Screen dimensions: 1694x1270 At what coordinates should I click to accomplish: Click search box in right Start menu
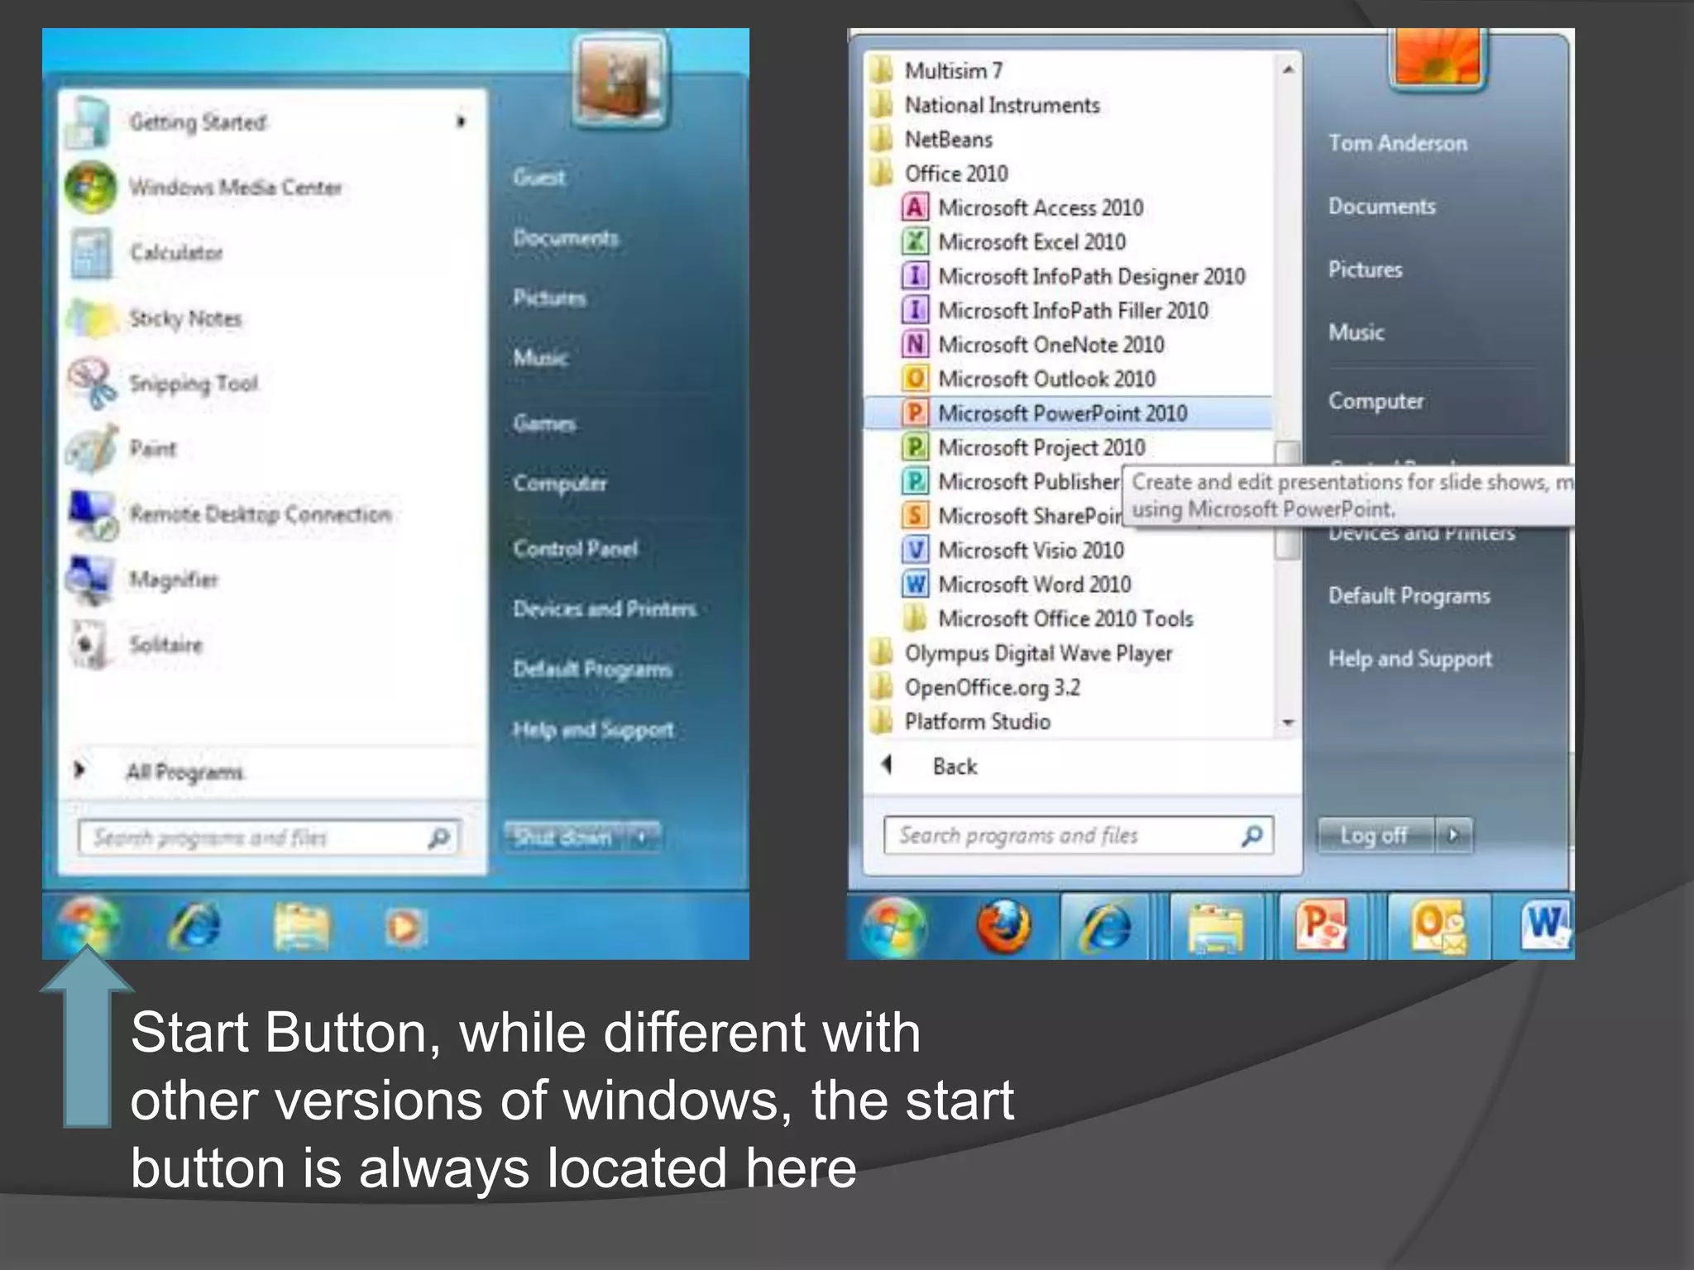[1078, 835]
